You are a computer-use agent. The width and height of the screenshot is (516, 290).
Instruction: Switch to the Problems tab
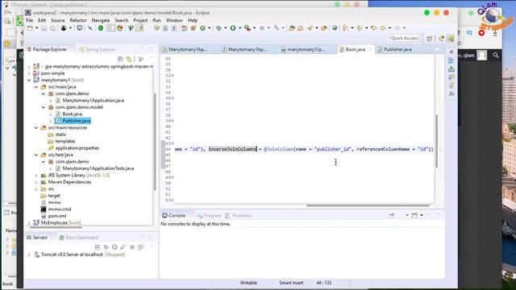click(x=239, y=216)
